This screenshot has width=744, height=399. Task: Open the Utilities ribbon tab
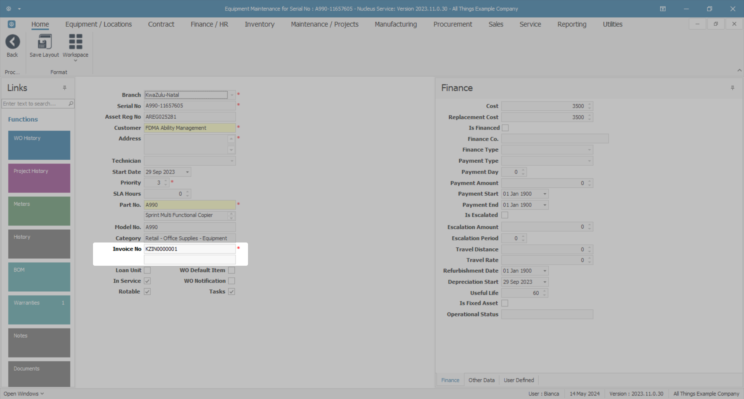pos(613,24)
